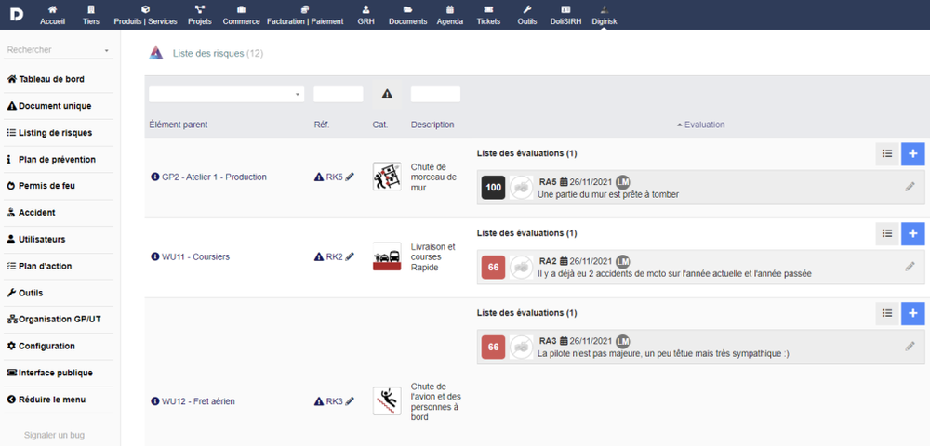The image size is (930, 446).
Task: Open the Digirisk menu
Action: click(604, 15)
